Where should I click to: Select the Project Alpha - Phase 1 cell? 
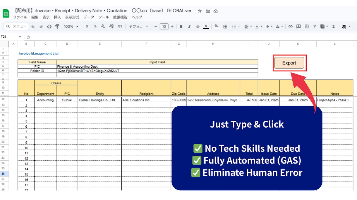click(x=335, y=100)
